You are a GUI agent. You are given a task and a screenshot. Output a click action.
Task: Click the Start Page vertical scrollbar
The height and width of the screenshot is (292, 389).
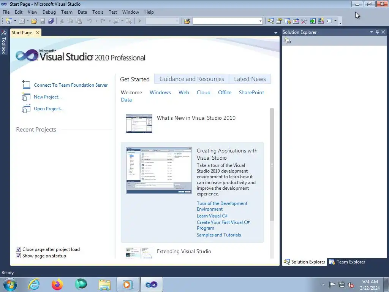272,165
